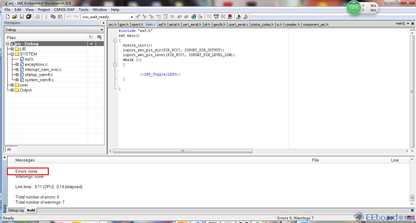The width and height of the screenshot is (416, 223).
Task: Click the checkmark in prj - Debug row
Action: point(91,44)
